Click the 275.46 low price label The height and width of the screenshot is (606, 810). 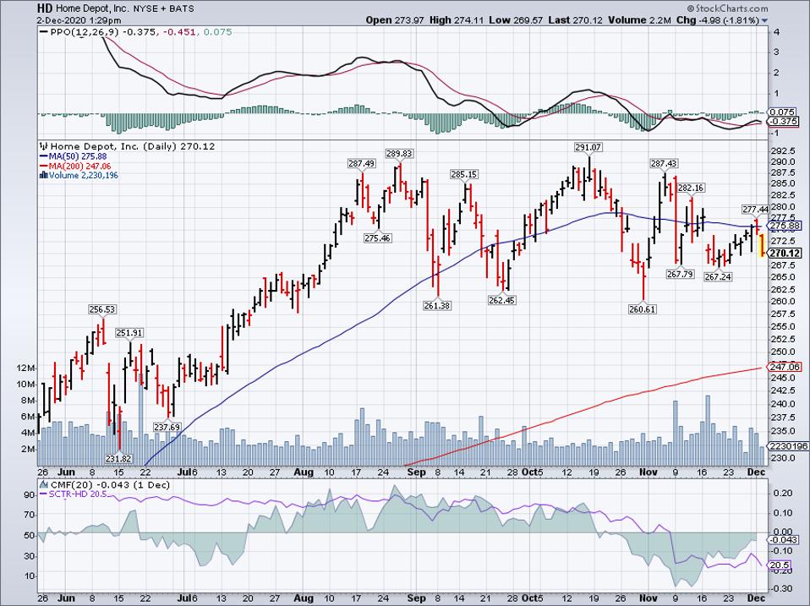point(378,238)
